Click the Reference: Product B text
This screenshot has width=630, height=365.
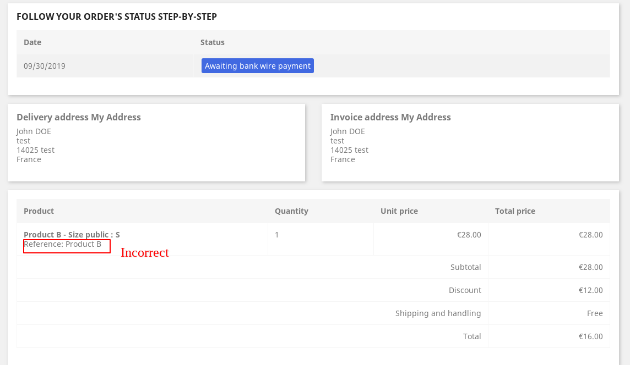point(63,245)
